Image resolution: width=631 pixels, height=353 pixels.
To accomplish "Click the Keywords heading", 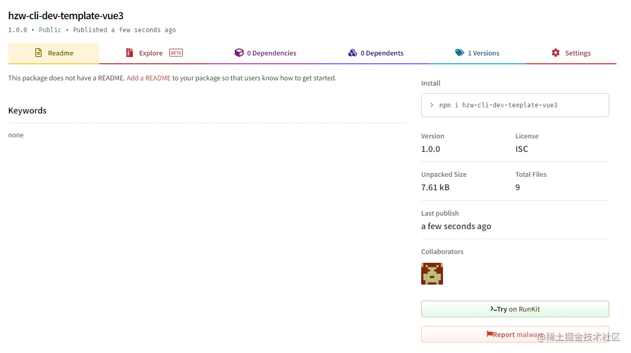I will tap(28, 110).
